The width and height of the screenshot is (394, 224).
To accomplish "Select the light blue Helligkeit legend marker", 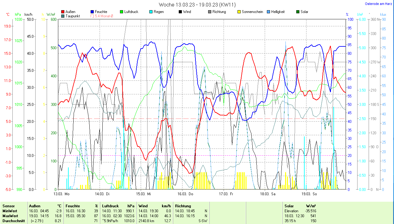I will [268, 12].
